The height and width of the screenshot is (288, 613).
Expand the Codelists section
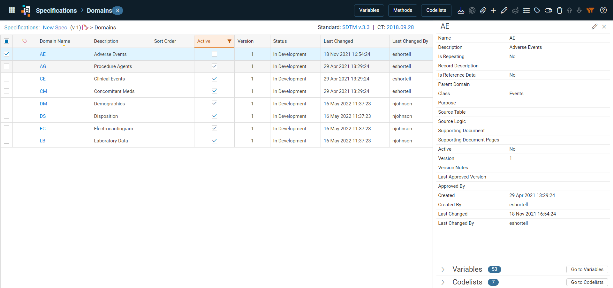pos(443,282)
